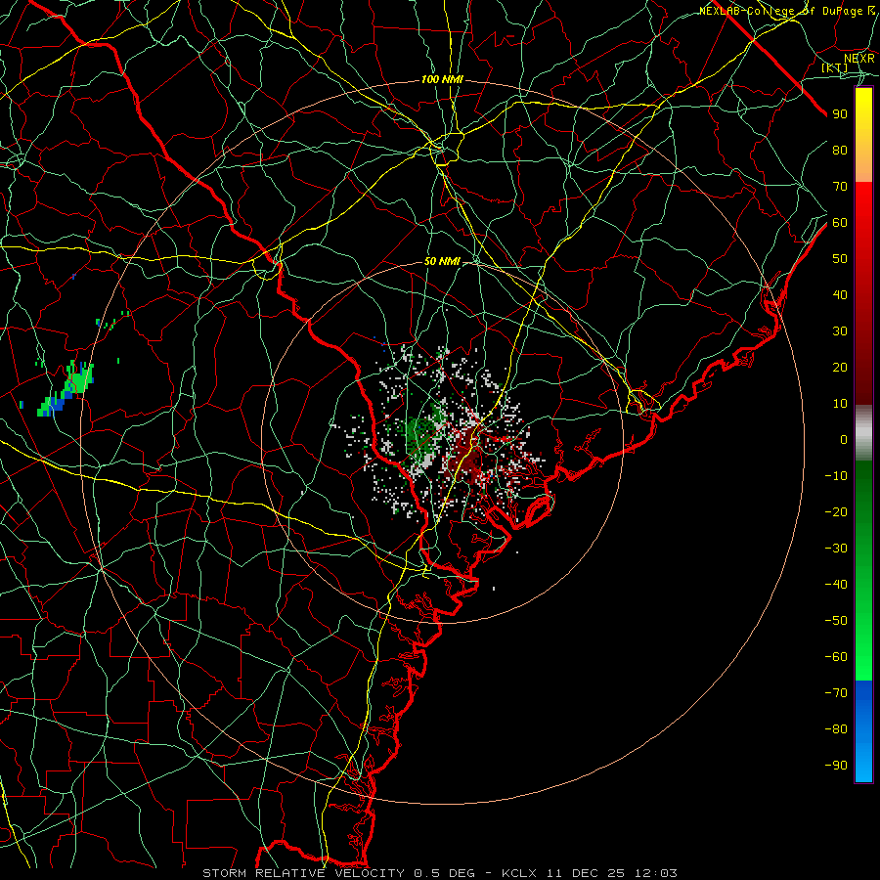Screen dimensions: 880x880
Task: Click the 60 value on the velocity scale
Action: tap(840, 223)
